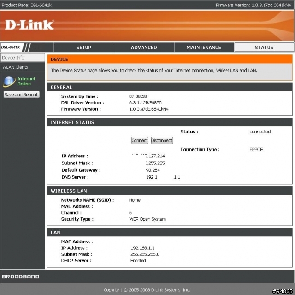
Task: Open the ADVANCED tab
Action: [x=144, y=47]
